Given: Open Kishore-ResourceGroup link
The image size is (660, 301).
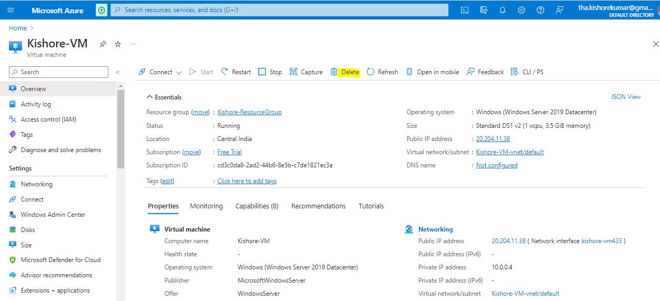Looking at the screenshot, I should click(249, 112).
